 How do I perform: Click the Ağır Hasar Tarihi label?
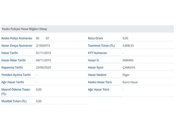pos(13,82)
